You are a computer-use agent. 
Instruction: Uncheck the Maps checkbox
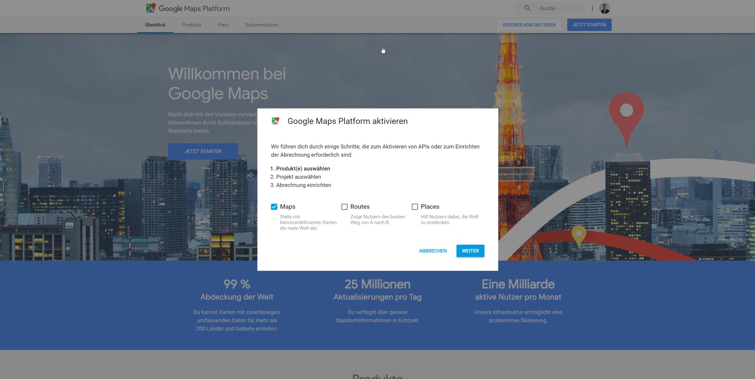coord(274,207)
